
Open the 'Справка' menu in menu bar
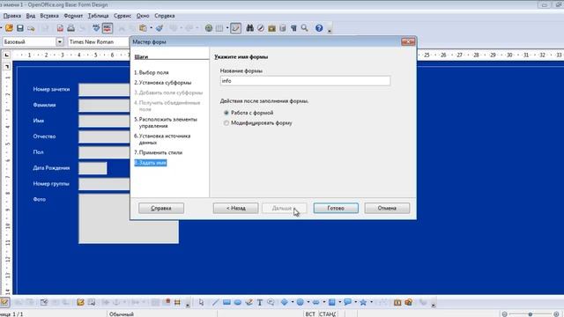pos(165,16)
